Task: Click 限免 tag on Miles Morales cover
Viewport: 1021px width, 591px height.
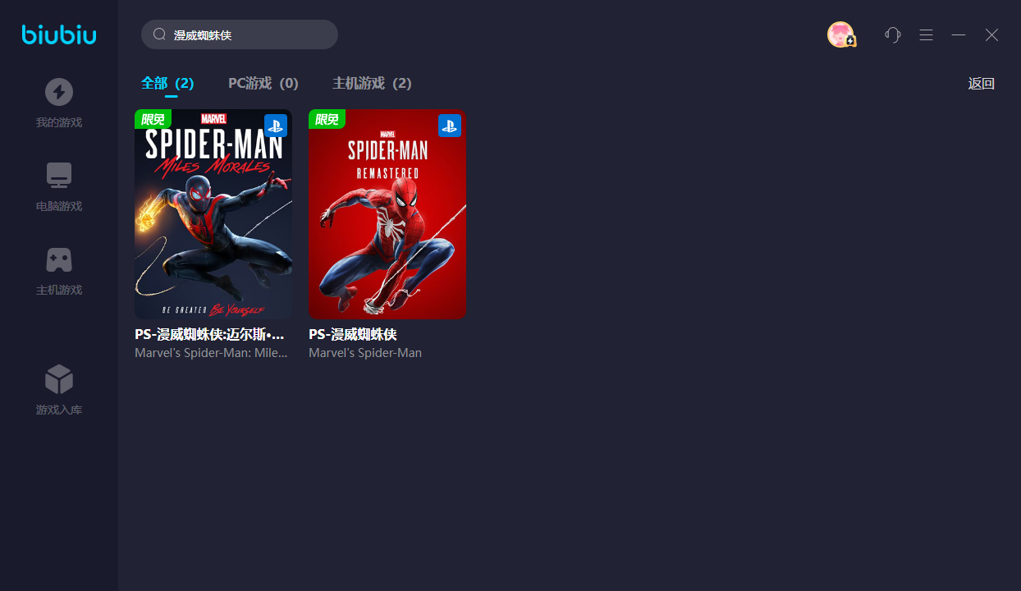Action: pos(153,119)
